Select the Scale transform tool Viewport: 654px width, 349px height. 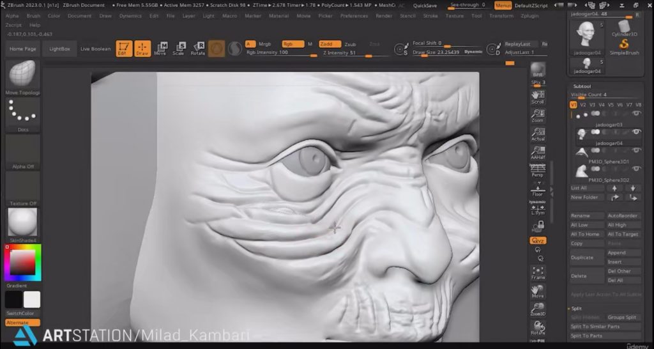coord(179,49)
